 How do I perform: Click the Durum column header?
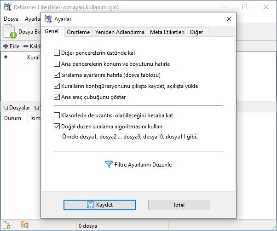pos(14,118)
